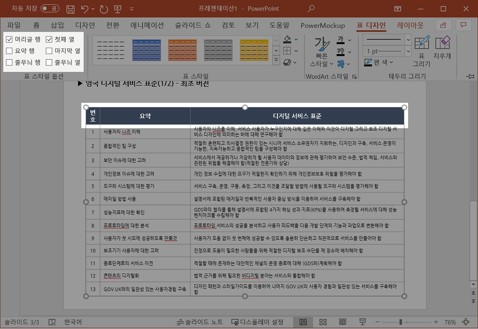This screenshot has width=478, height=329.
Task: Select the 지우개 eraser tool
Action: (442, 48)
